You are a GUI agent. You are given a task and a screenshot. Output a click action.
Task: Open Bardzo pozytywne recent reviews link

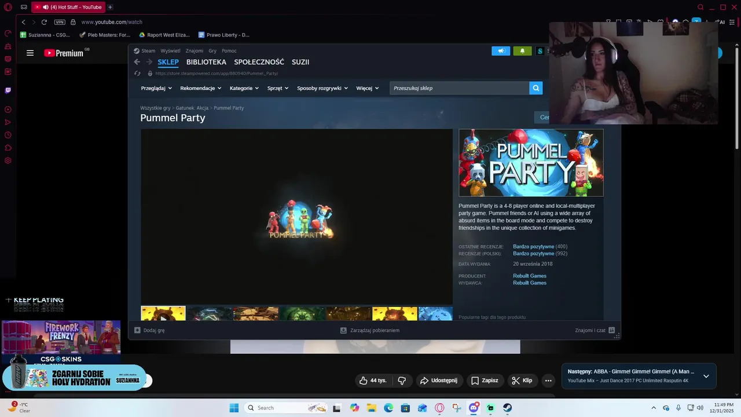(533, 247)
